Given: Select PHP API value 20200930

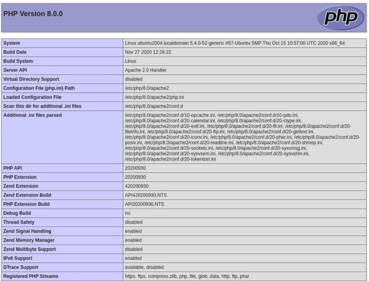Looking at the screenshot, I should 135,168.
